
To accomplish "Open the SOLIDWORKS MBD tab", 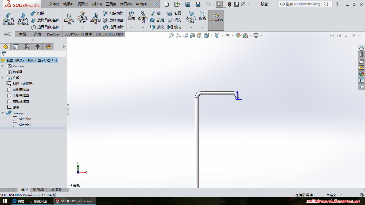I will (x=110, y=34).
